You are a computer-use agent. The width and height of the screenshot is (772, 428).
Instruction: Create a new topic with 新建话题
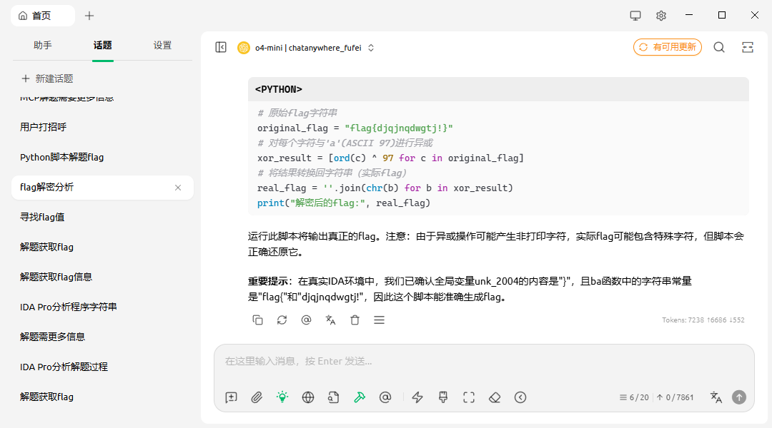(x=47, y=78)
